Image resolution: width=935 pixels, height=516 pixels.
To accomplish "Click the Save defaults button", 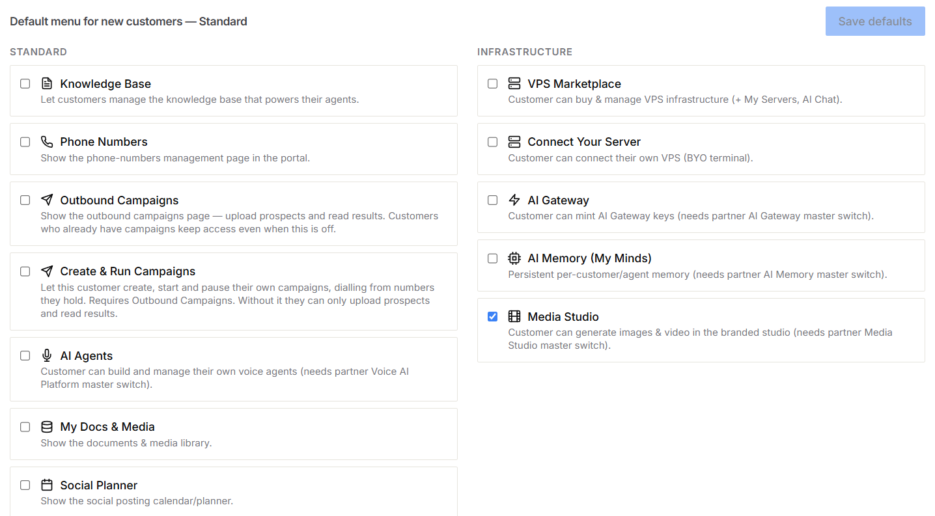I will tap(875, 21).
